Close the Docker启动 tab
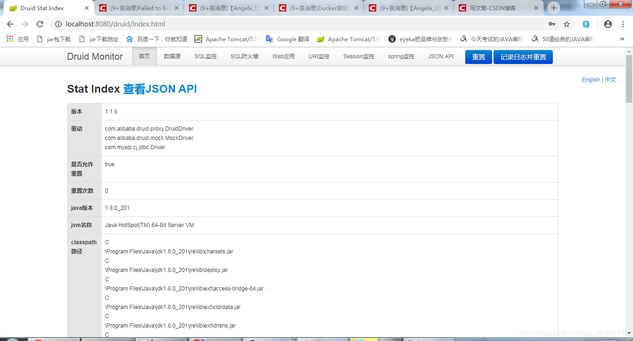The image size is (633, 341). pos(356,8)
